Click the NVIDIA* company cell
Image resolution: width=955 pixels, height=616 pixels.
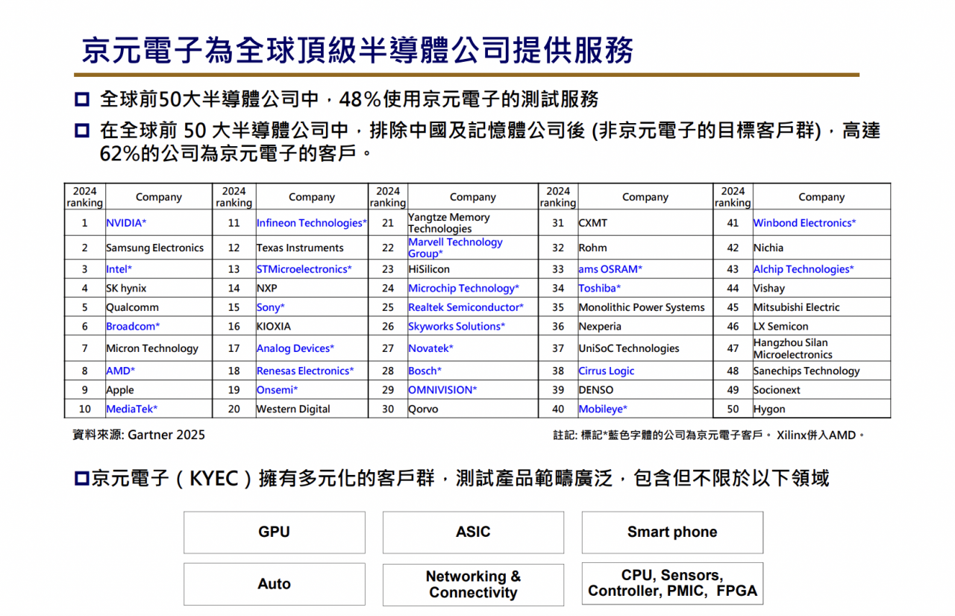158,223
